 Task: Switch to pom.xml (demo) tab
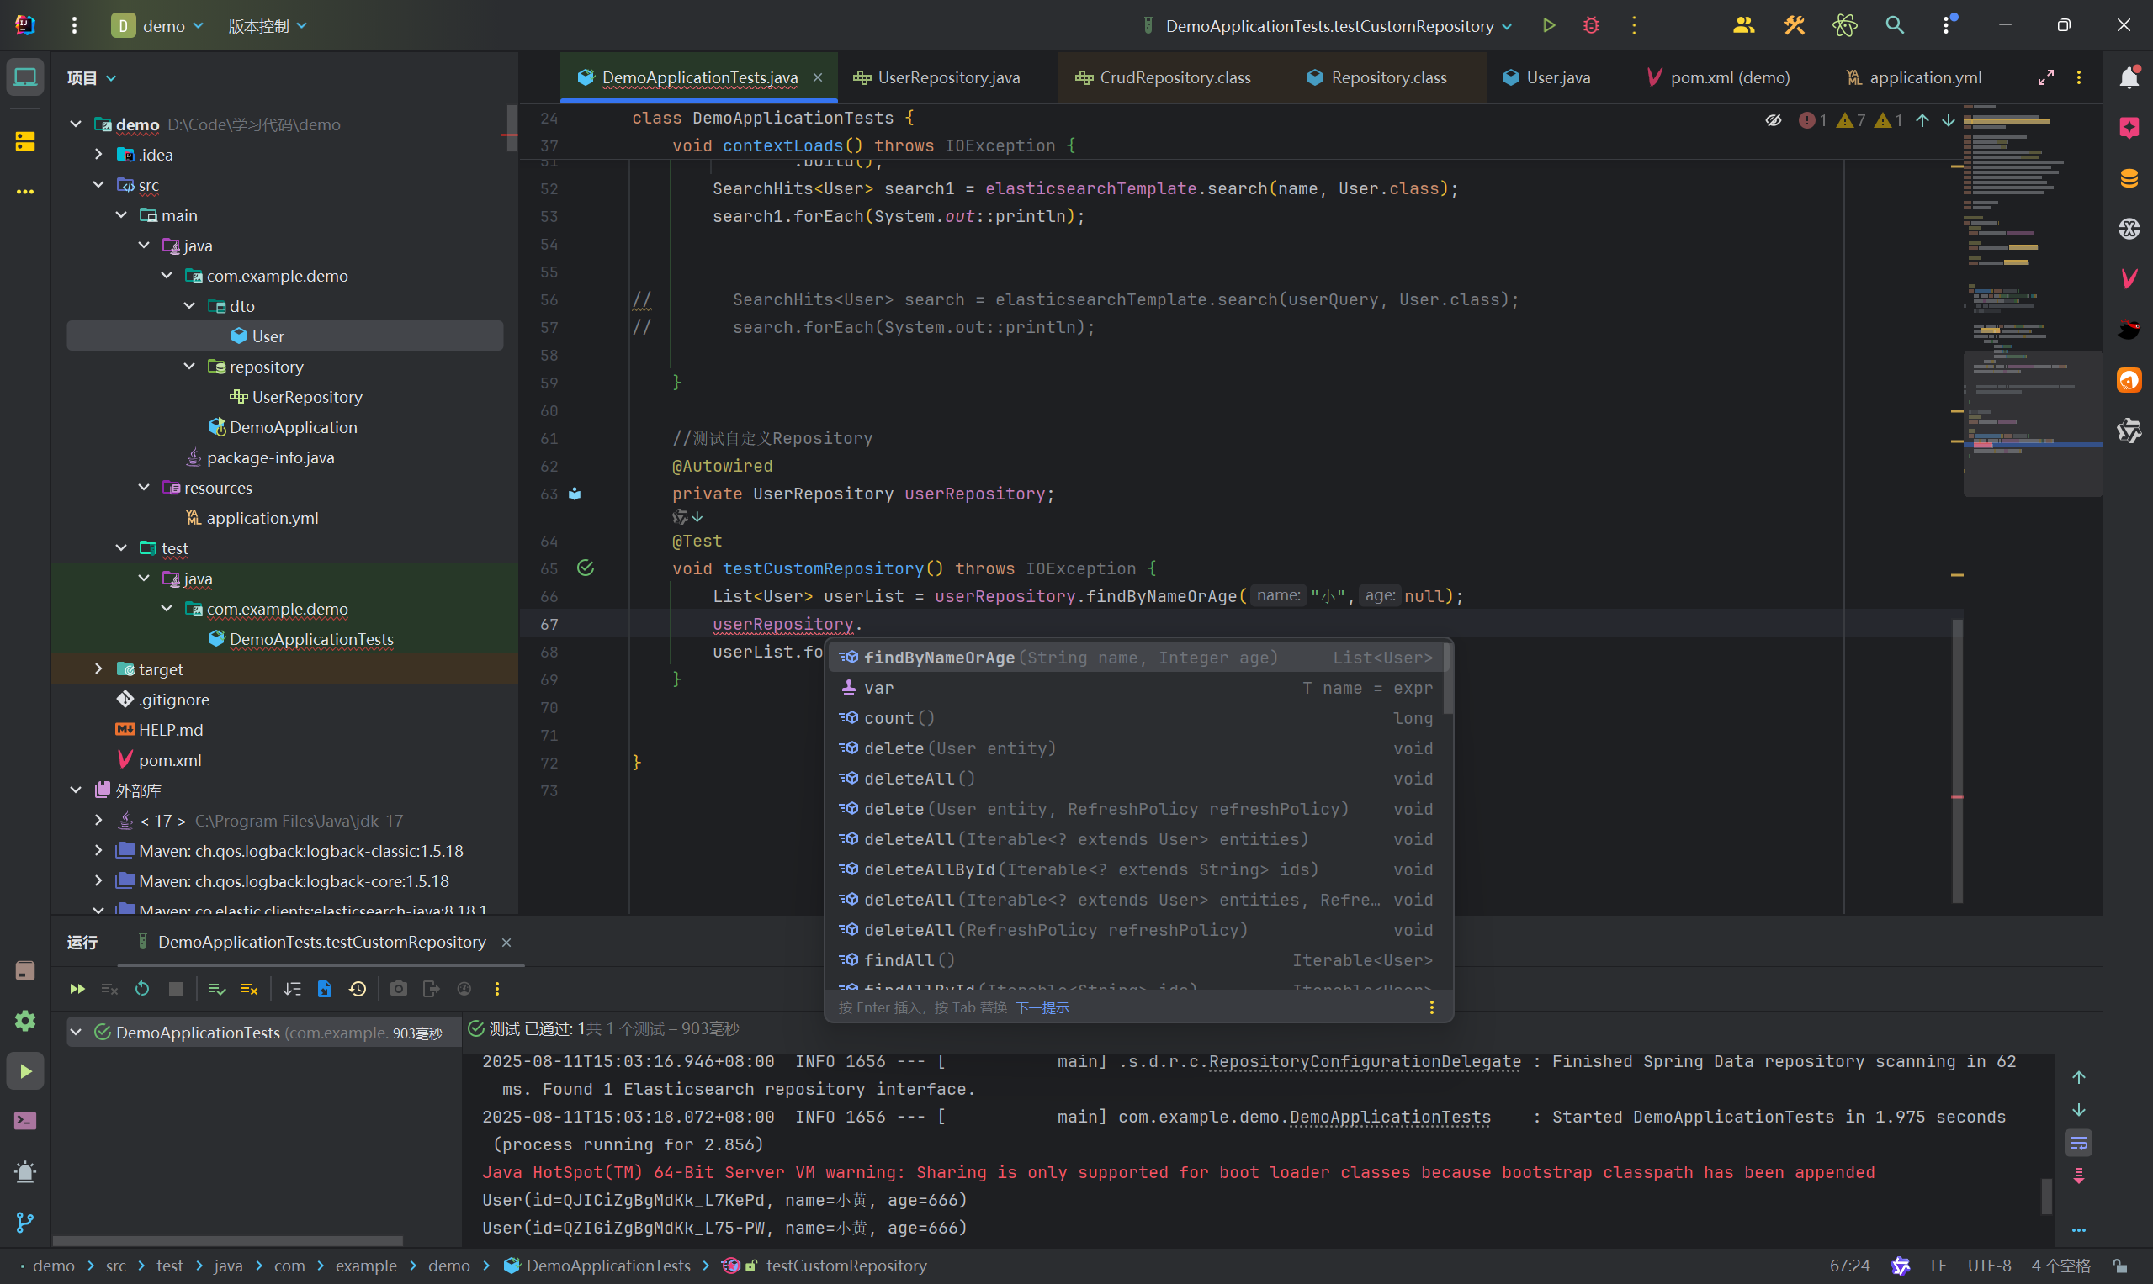coord(1717,78)
